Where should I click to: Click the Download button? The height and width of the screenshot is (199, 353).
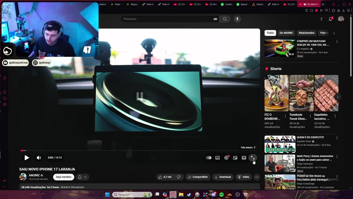coord(223,177)
